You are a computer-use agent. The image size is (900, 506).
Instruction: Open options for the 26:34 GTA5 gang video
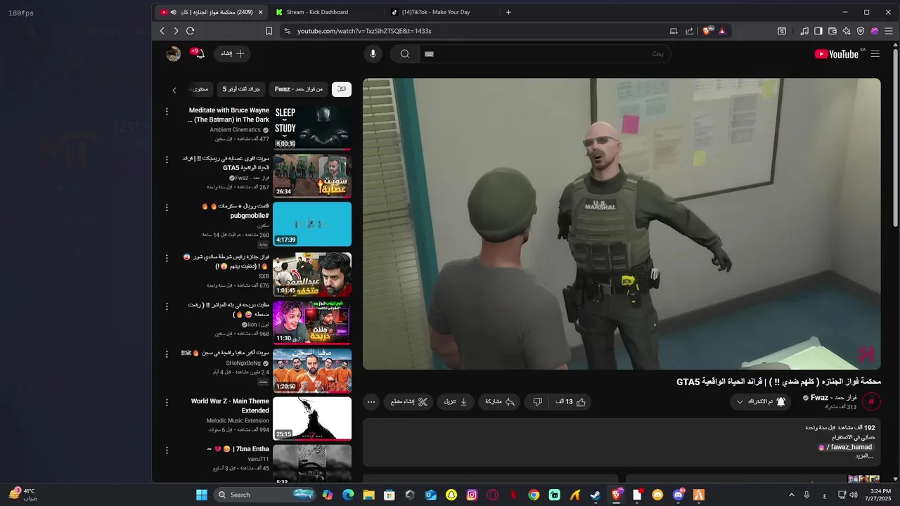167,160
